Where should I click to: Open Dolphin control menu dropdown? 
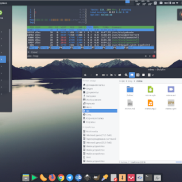click(x=151, y=75)
